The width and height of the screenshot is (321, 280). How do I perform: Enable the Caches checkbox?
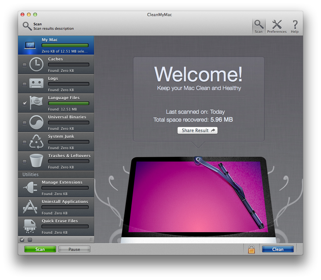25,65
